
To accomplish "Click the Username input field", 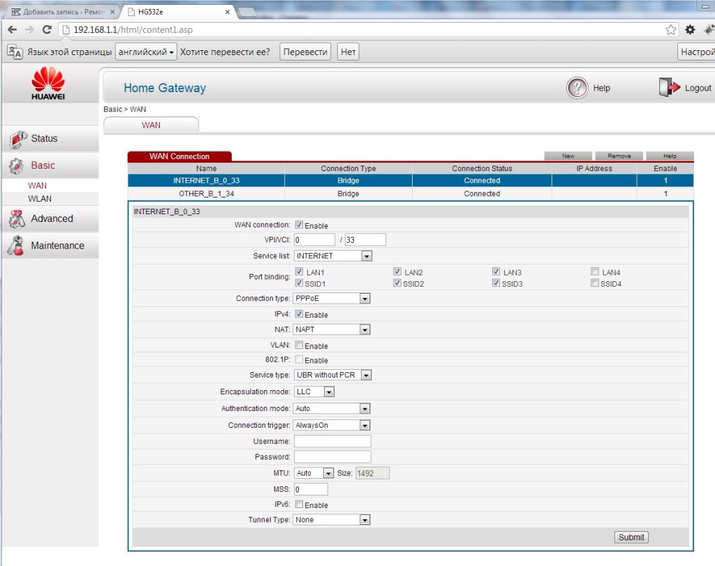I will [332, 441].
